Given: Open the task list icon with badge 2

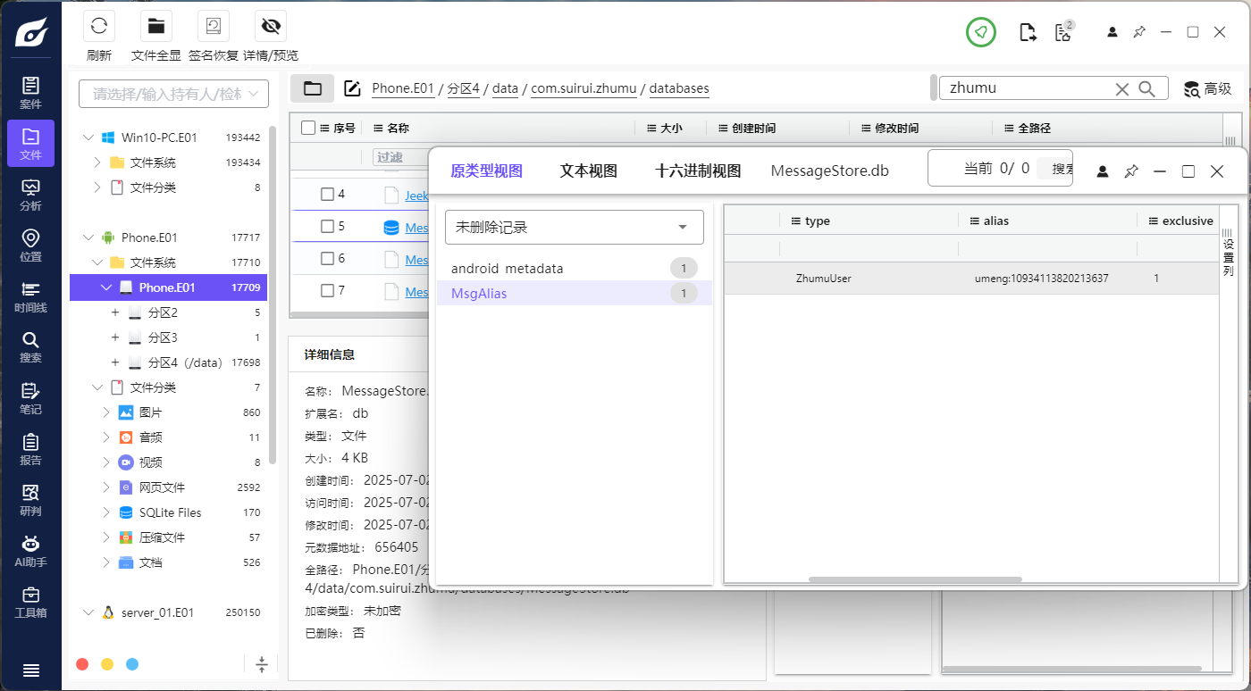Looking at the screenshot, I should [1063, 31].
